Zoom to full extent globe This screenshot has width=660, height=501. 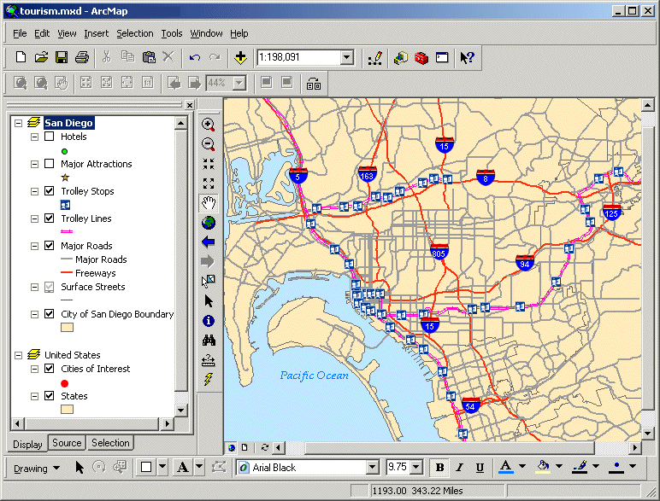pos(209,223)
